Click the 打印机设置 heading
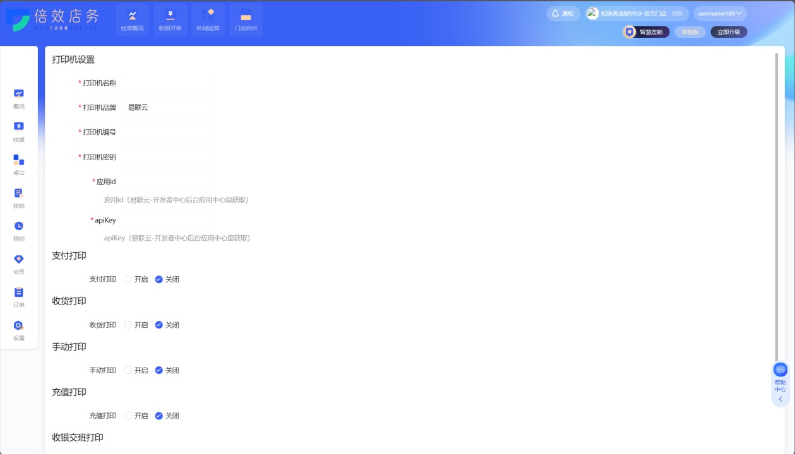Image resolution: width=795 pixels, height=454 pixels. click(73, 60)
